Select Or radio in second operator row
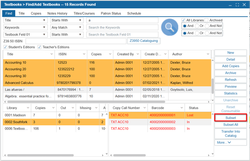This screenshot has height=161, width=250. coord(197,33)
